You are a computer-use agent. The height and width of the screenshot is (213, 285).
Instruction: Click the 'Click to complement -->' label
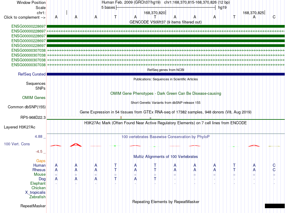click(25, 17)
